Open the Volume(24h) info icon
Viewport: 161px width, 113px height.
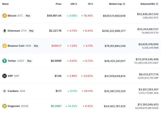point(157,4)
